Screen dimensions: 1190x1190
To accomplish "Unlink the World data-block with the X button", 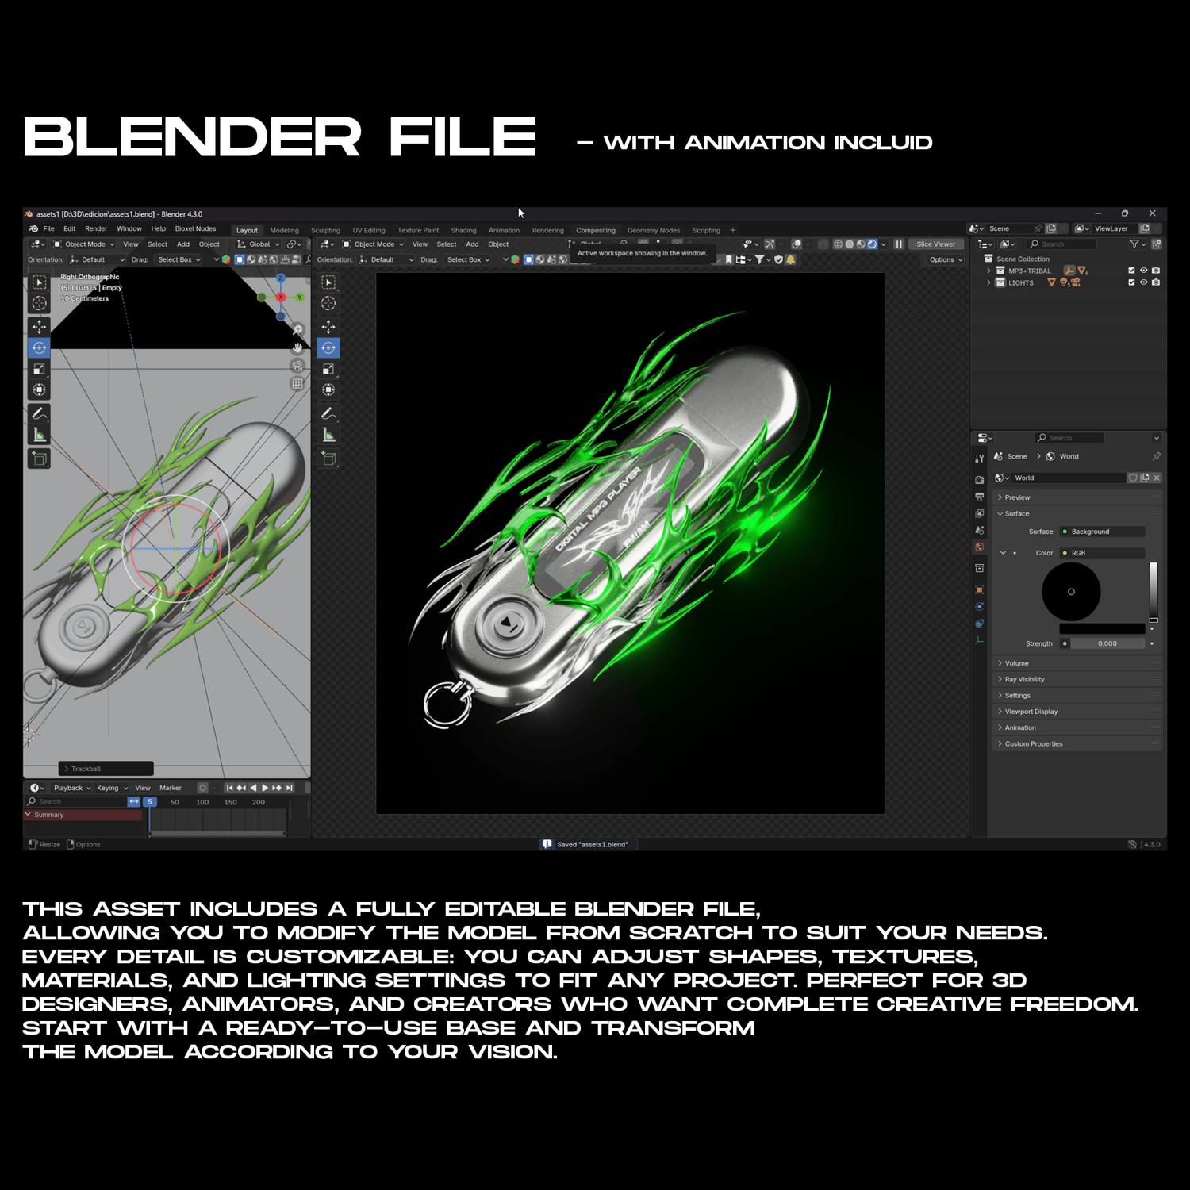I will pyautogui.click(x=1157, y=478).
